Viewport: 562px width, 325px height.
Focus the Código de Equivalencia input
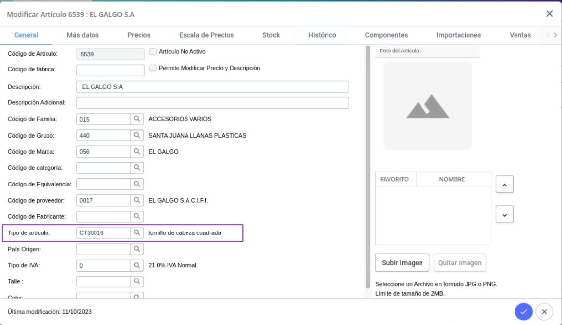tap(103, 184)
